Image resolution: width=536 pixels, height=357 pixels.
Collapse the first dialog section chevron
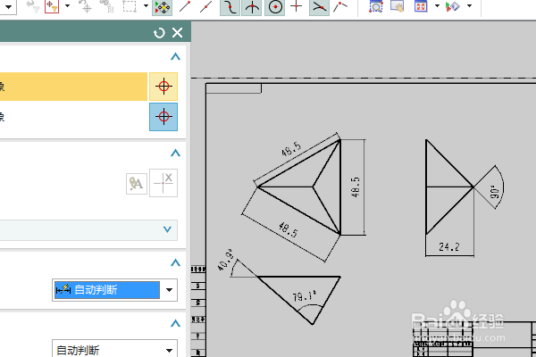175,57
